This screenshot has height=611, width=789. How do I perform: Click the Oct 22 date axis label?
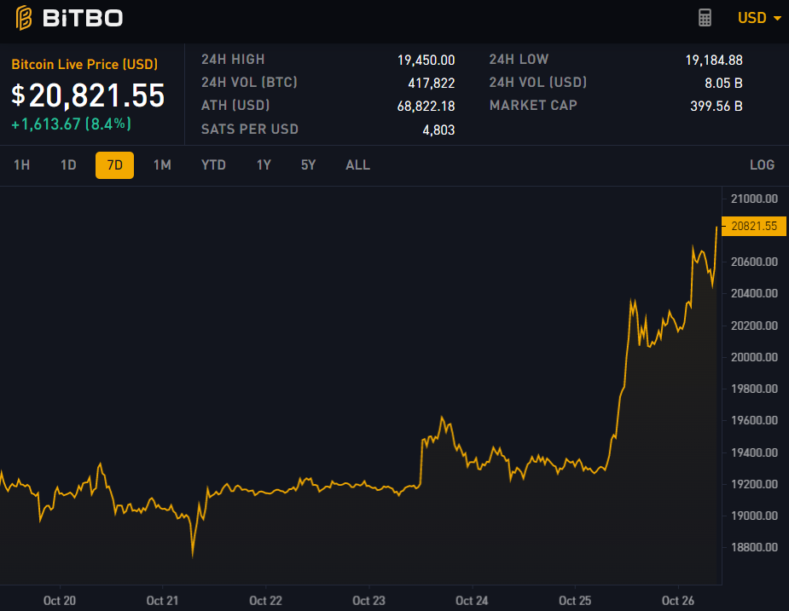click(265, 601)
